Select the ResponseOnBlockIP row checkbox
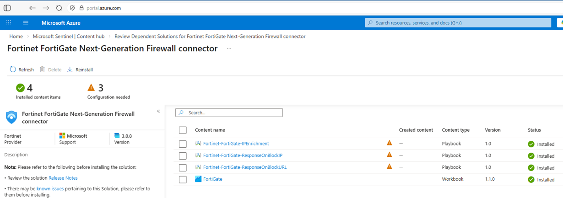 tap(183, 156)
